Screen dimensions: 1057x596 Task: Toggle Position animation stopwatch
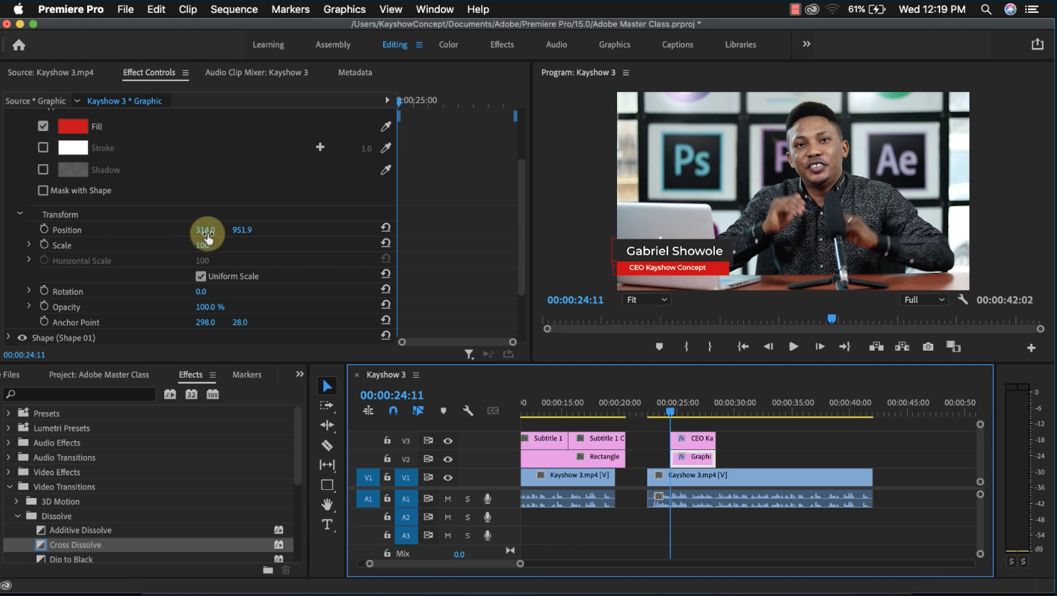(x=44, y=229)
